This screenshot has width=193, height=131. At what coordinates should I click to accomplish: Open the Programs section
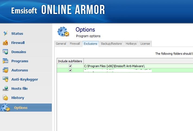pos(20,61)
